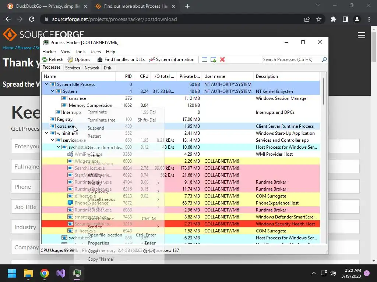Close the Process Hacker browser tab

point(173,6)
